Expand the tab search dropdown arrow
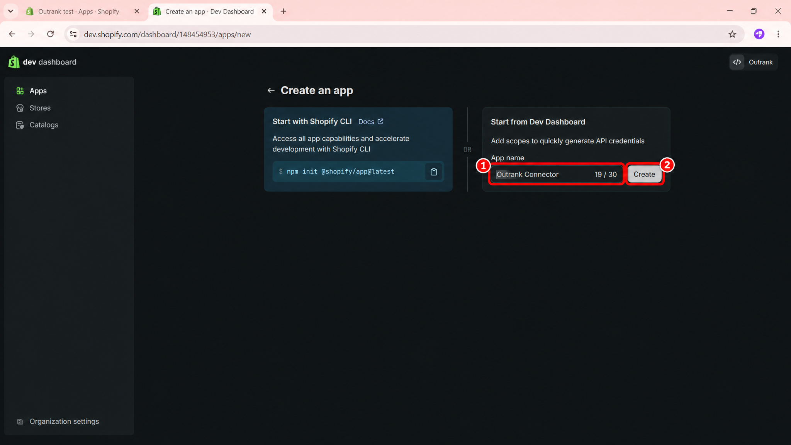 [x=11, y=11]
